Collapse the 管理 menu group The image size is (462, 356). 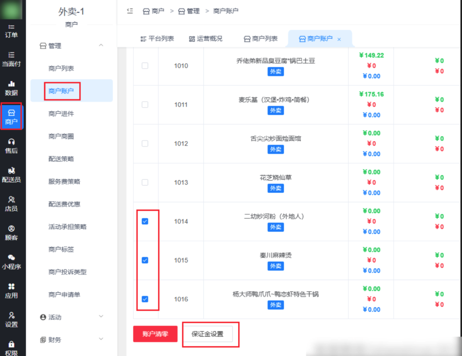point(101,46)
